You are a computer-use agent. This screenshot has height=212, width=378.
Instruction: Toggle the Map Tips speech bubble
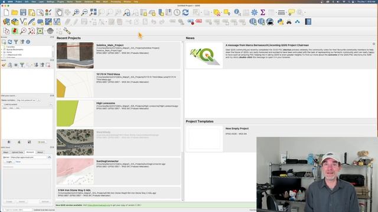point(291,12)
